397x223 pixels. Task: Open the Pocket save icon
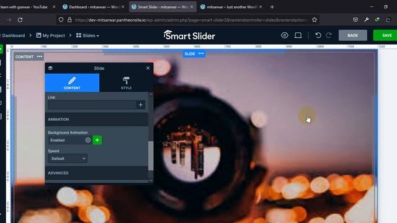pyautogui.click(x=355, y=20)
